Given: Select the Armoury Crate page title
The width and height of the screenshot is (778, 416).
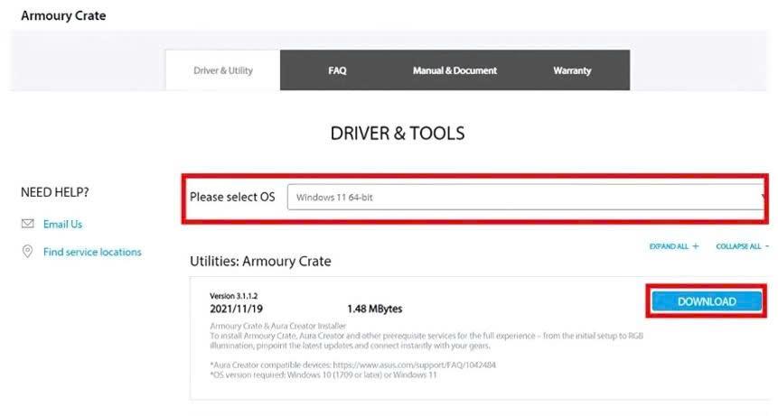Looking at the screenshot, I should (x=63, y=15).
